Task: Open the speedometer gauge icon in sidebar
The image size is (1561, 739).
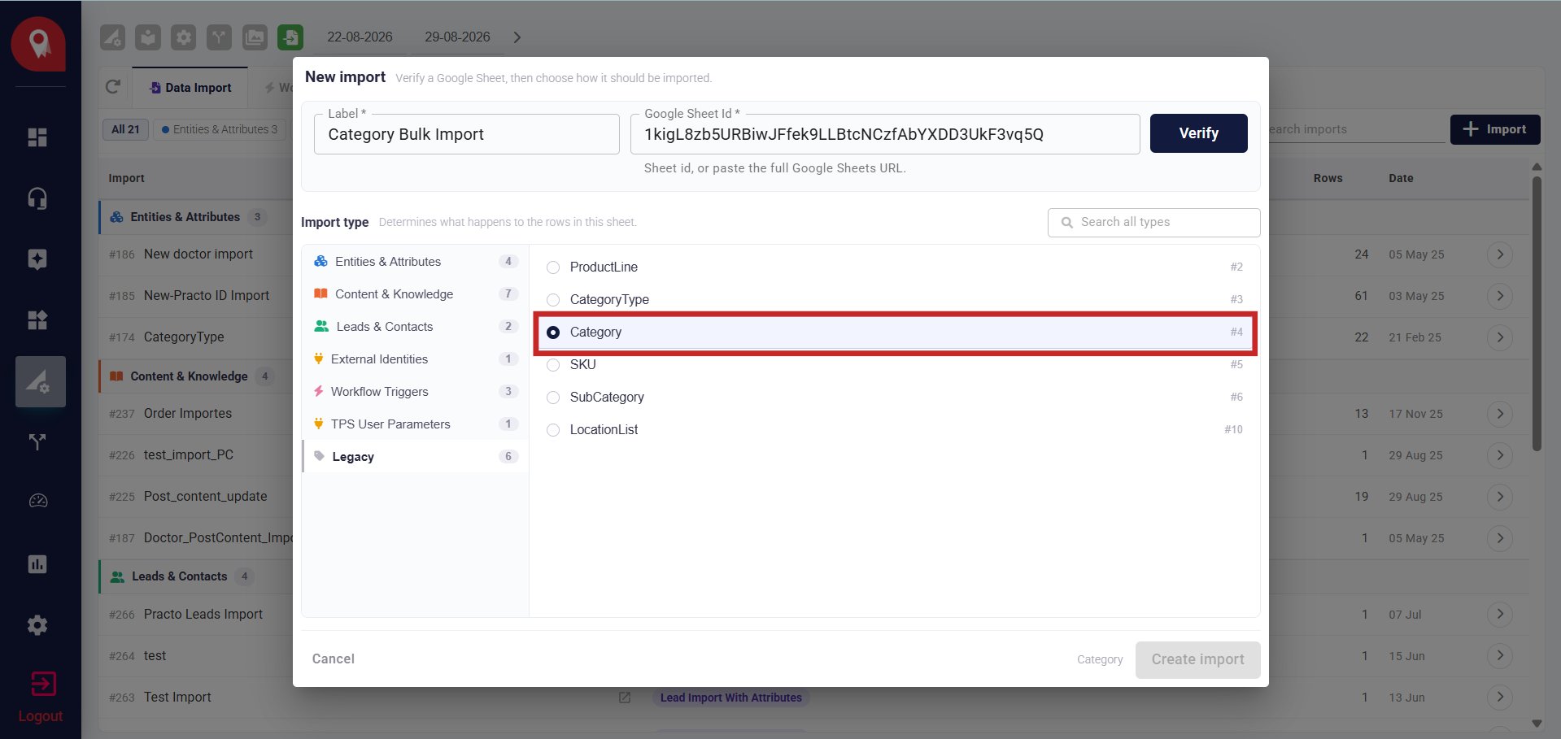Action: [38, 501]
